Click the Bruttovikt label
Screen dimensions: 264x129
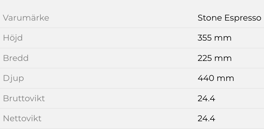(24, 98)
